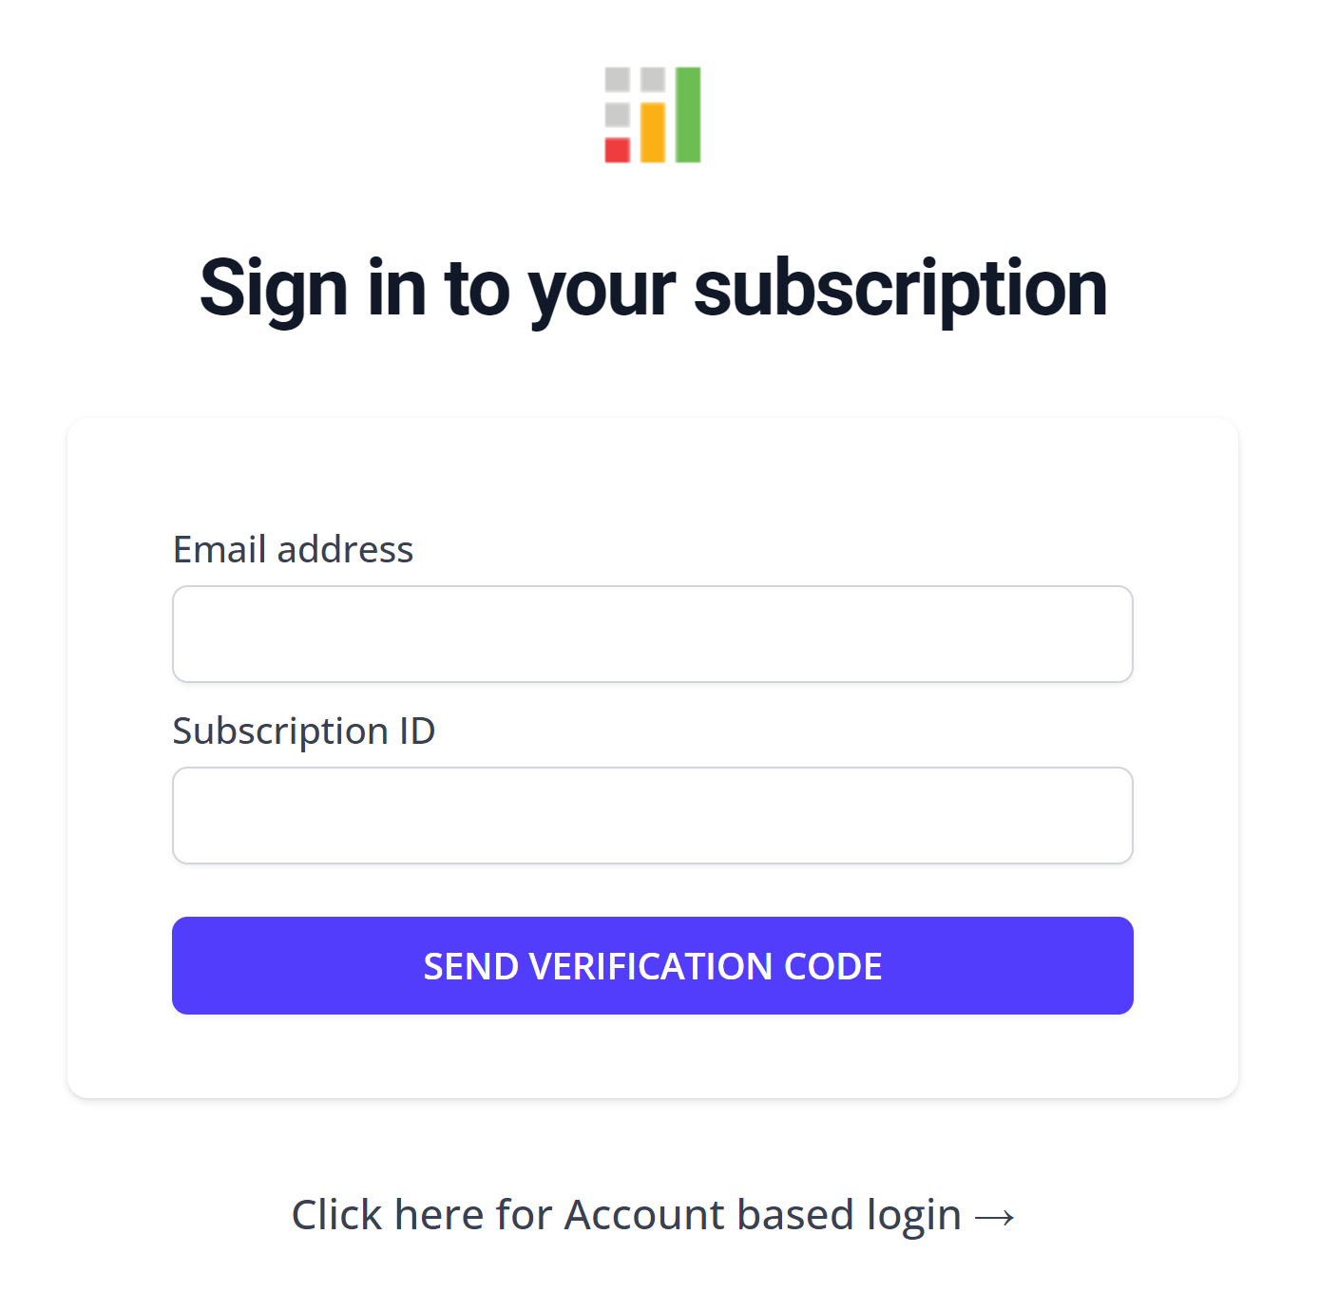Focus the Subscription ID input field
This screenshot has width=1338, height=1291.
pos(653,815)
